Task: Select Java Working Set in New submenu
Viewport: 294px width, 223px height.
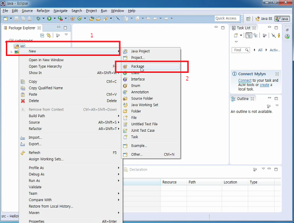Action: coord(151,105)
